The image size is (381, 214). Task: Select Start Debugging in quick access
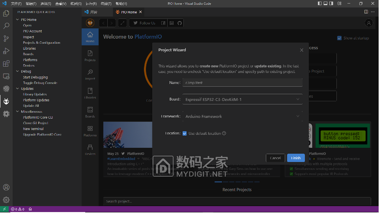click(35, 78)
